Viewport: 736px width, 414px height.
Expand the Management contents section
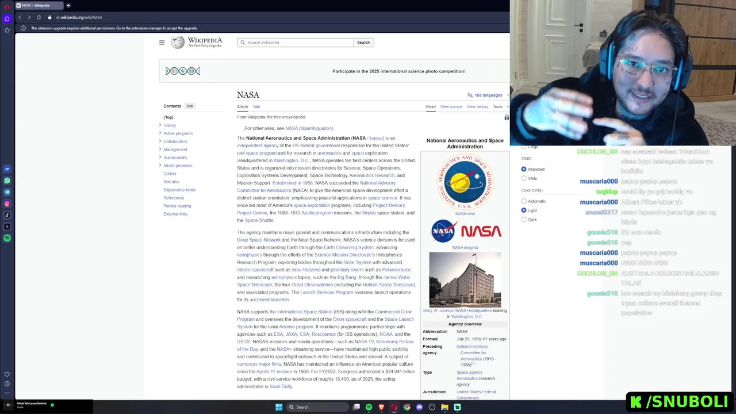[x=160, y=149]
